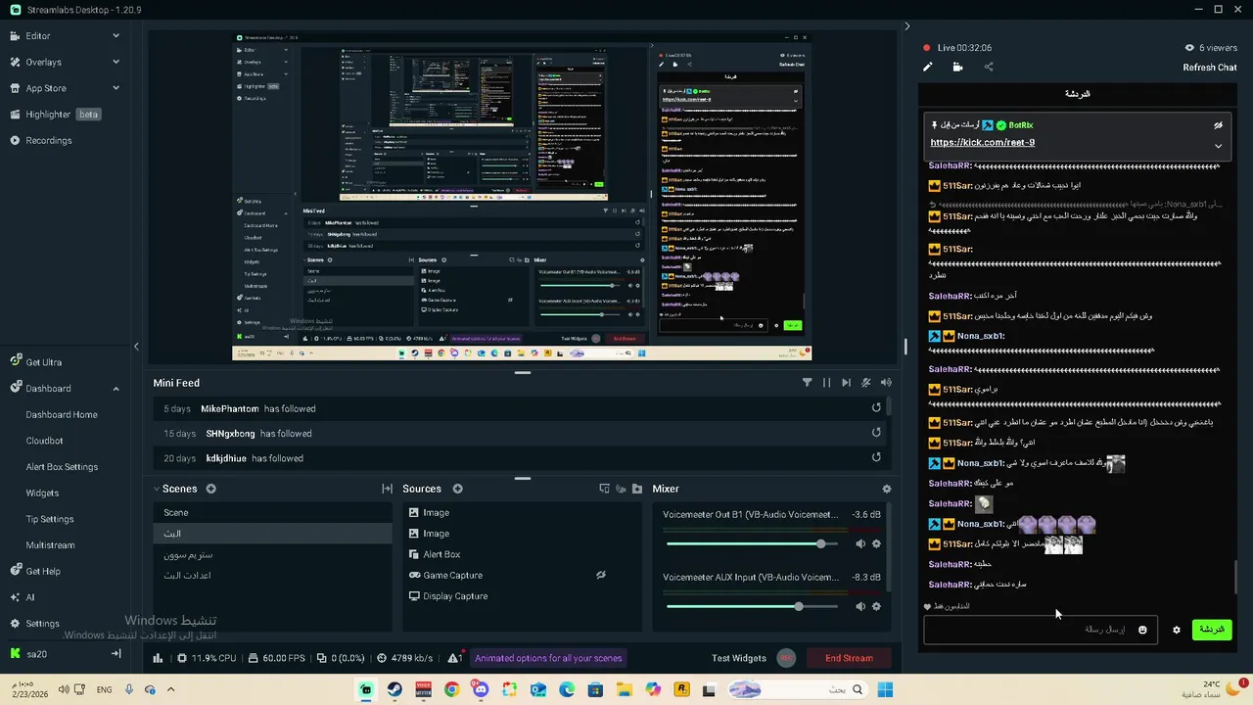Select the البث scene
1253x705 pixels.
tap(273, 534)
